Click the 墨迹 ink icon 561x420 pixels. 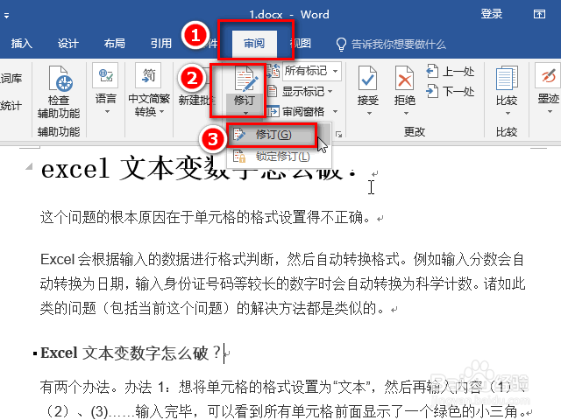click(x=548, y=75)
